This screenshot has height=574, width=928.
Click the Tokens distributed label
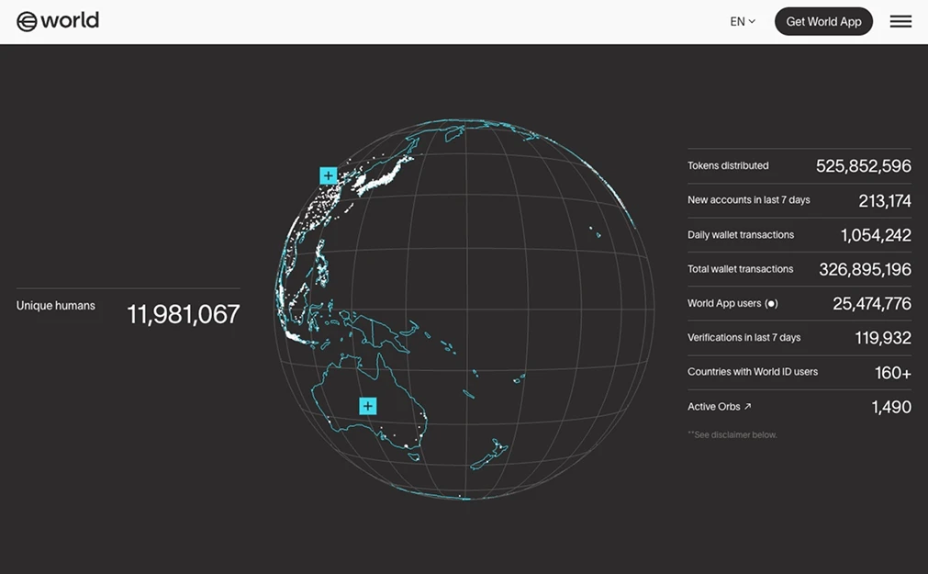(x=728, y=166)
